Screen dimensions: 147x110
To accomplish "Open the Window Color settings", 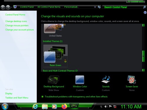I will pyautogui.click(x=80, y=83).
